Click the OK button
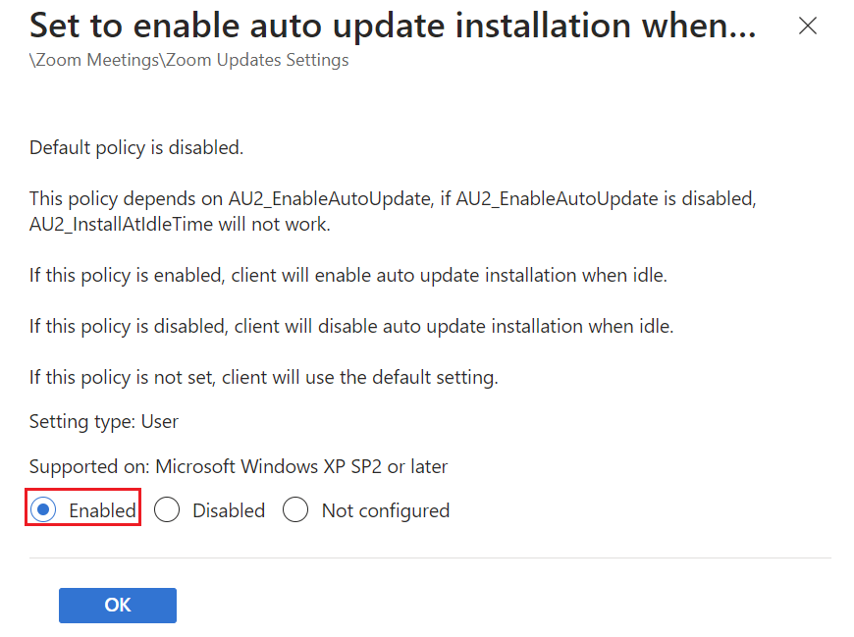This screenshot has width=854, height=637. (x=117, y=605)
